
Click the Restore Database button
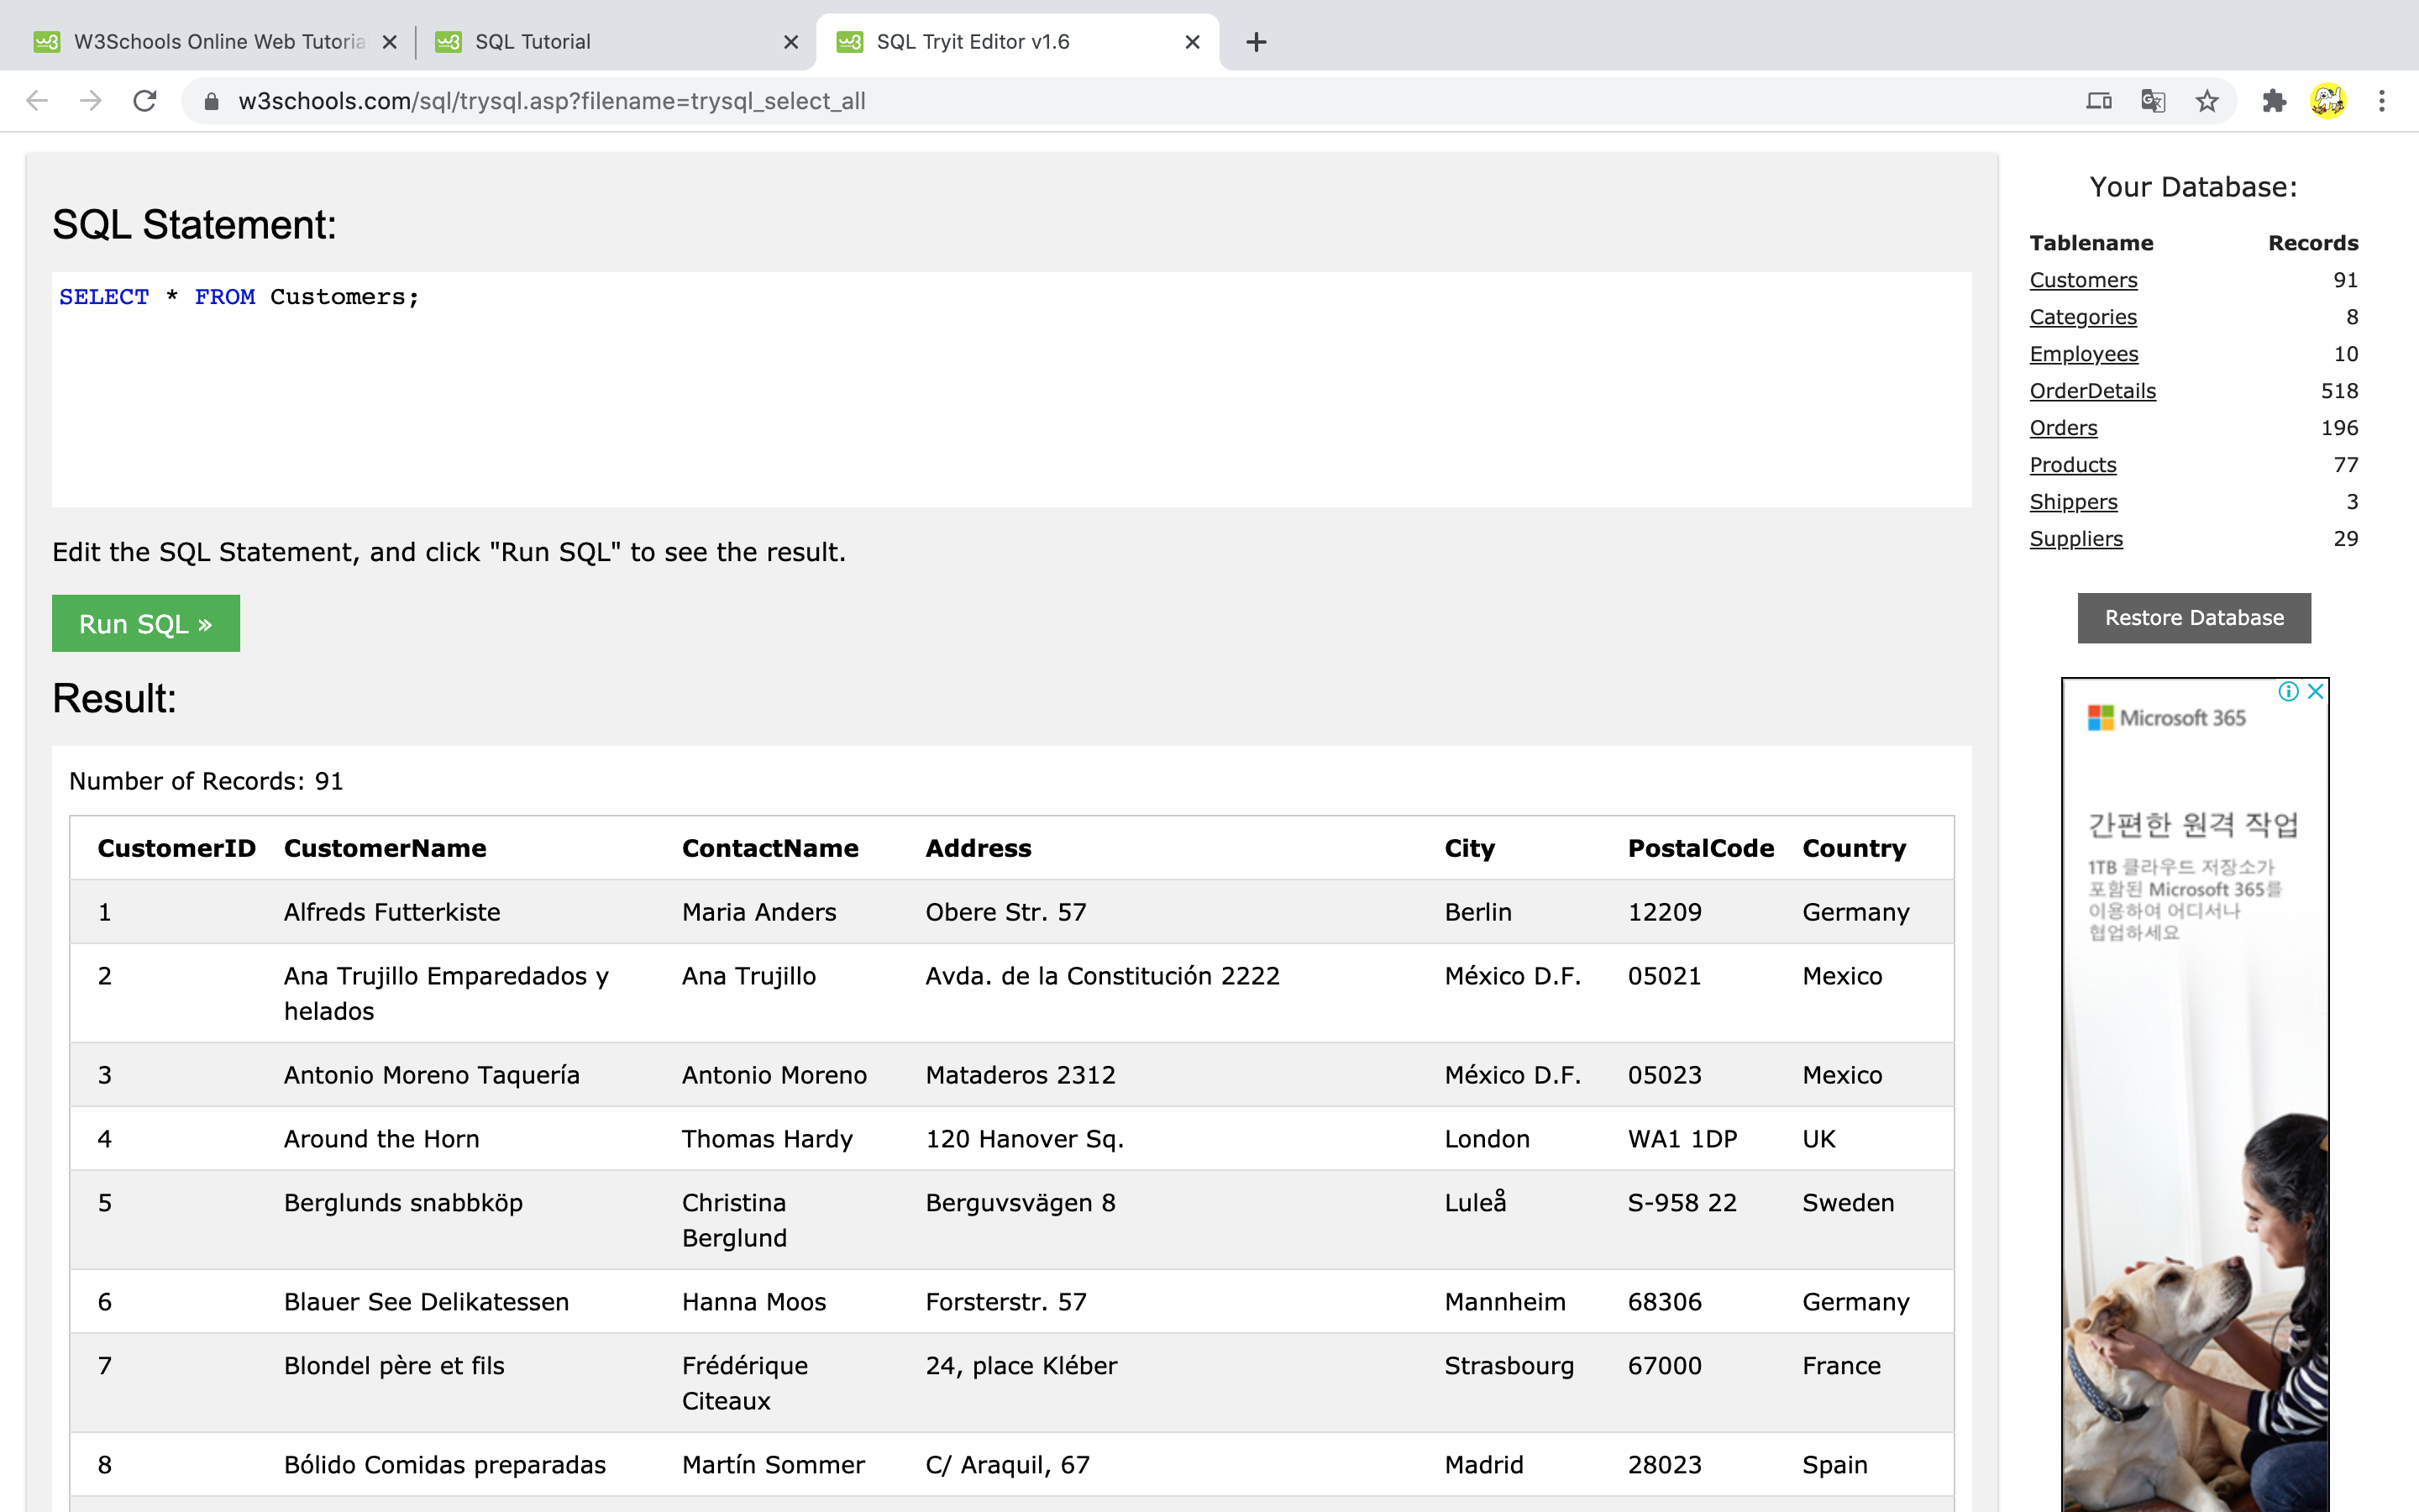[2193, 618]
